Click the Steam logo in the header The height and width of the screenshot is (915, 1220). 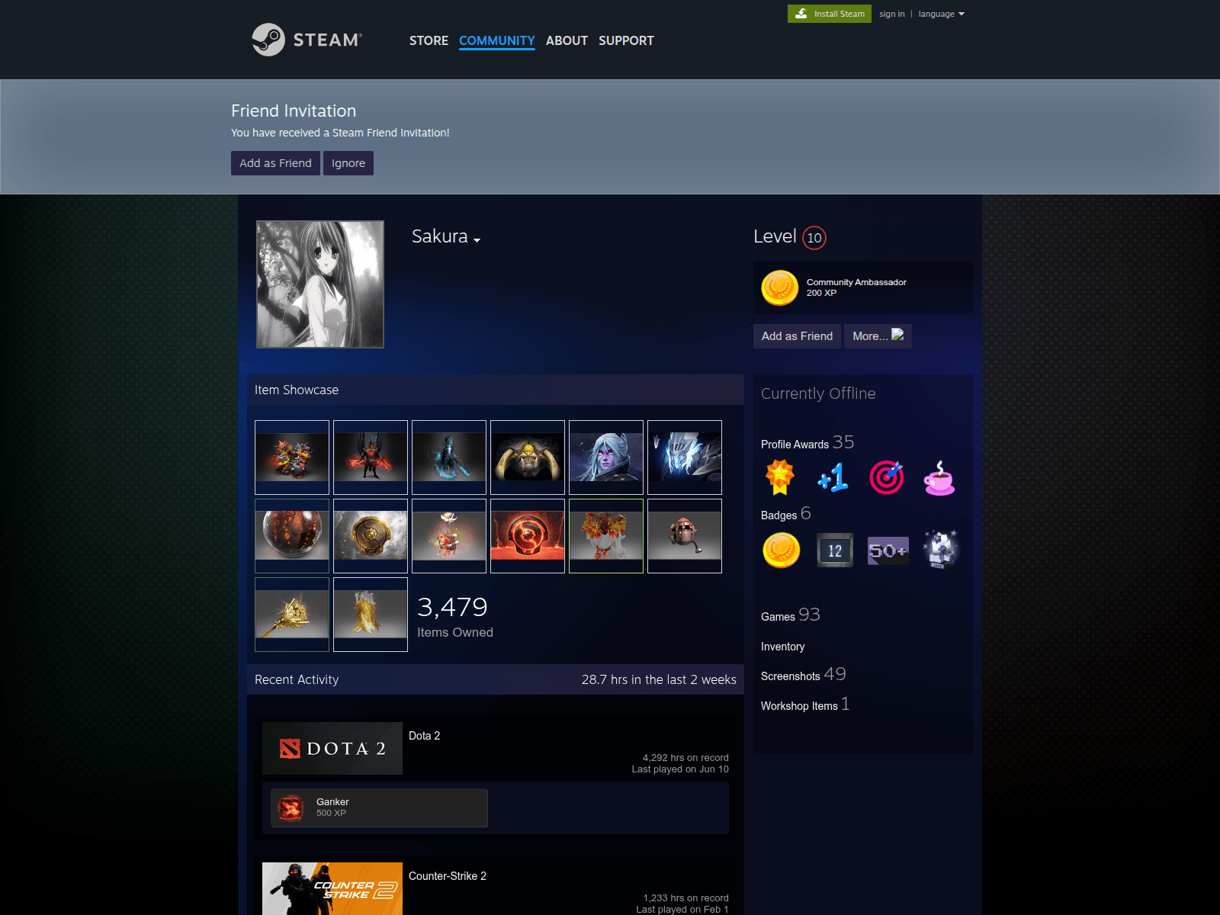pos(307,40)
